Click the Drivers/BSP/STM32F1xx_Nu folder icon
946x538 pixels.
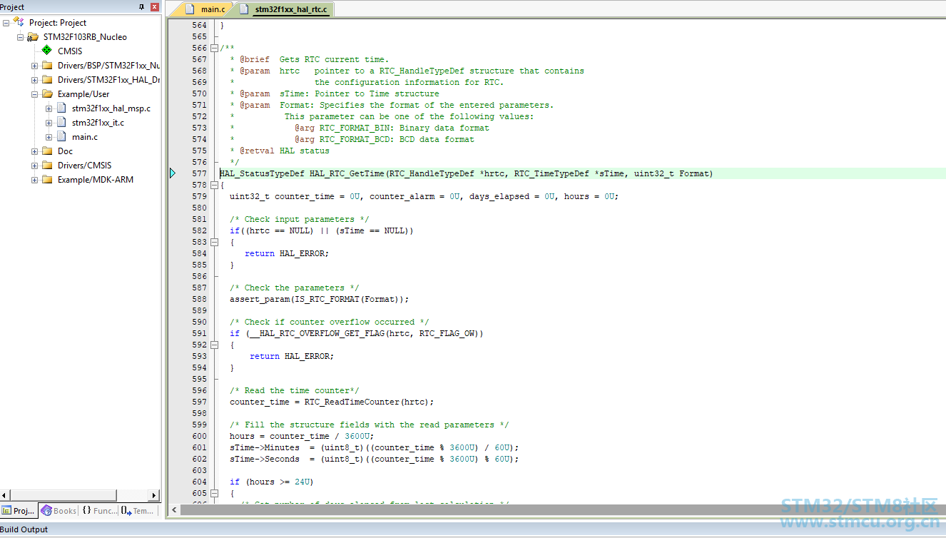click(x=47, y=65)
